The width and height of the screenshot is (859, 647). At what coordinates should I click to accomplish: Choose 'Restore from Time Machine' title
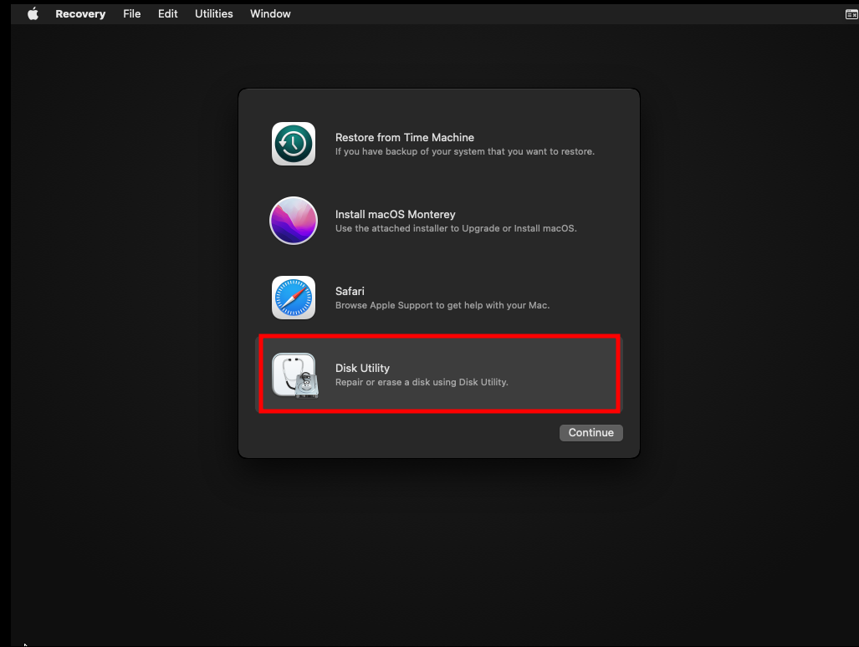tap(404, 137)
